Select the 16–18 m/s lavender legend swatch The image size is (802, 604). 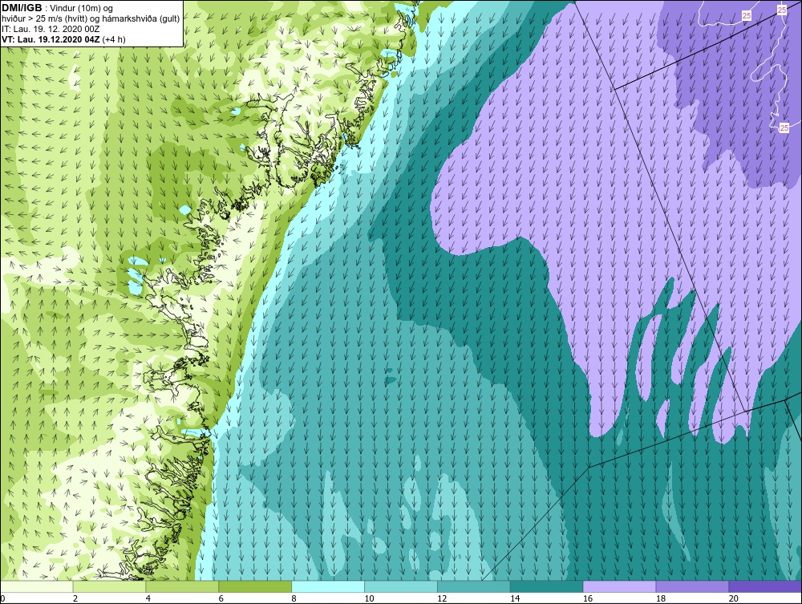coord(619,586)
